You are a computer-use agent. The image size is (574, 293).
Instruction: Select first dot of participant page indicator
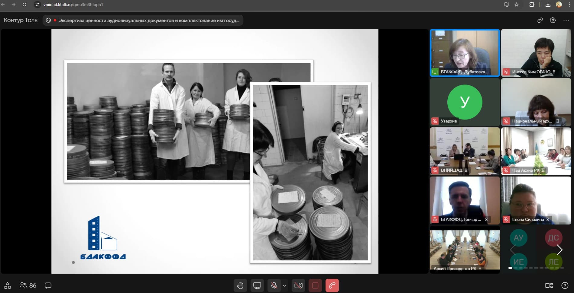(x=510, y=268)
